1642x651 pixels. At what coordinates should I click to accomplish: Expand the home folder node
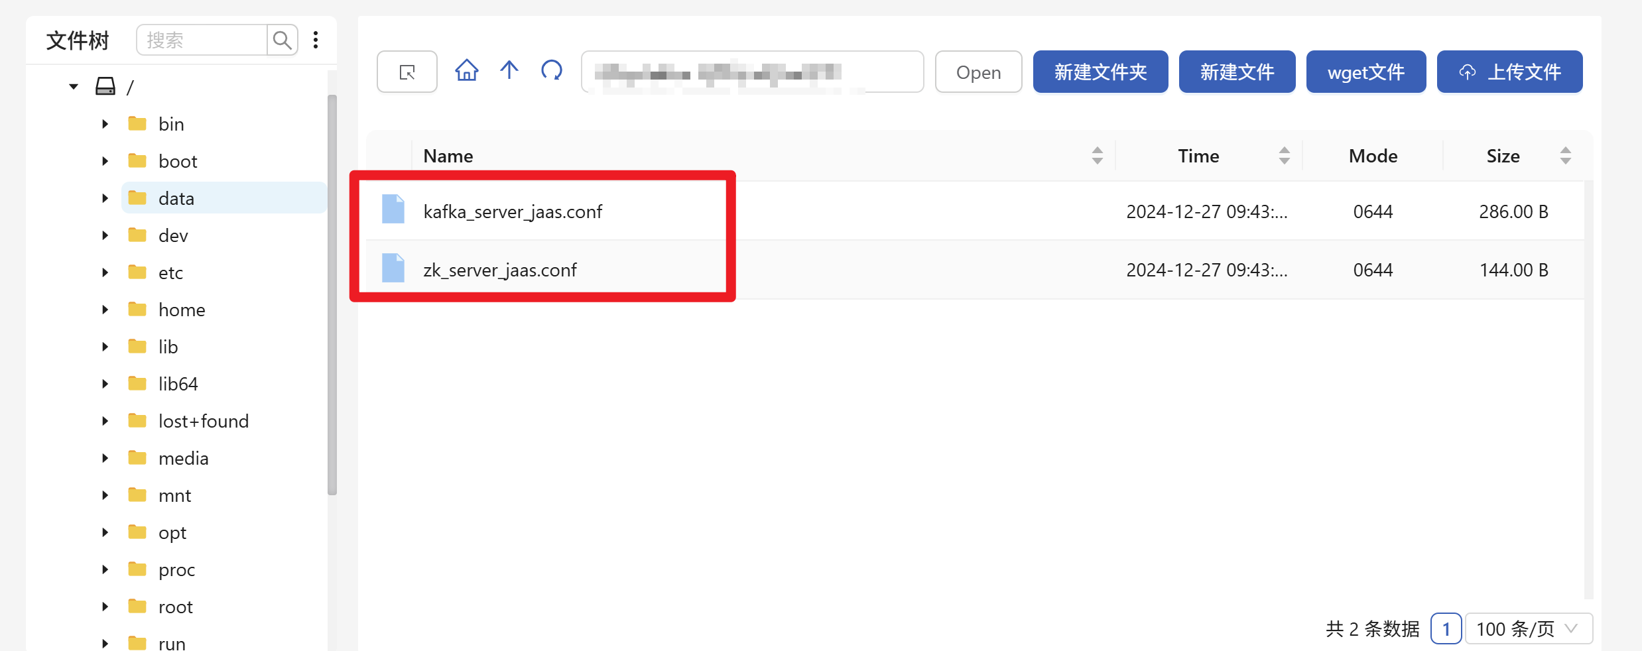click(x=105, y=310)
